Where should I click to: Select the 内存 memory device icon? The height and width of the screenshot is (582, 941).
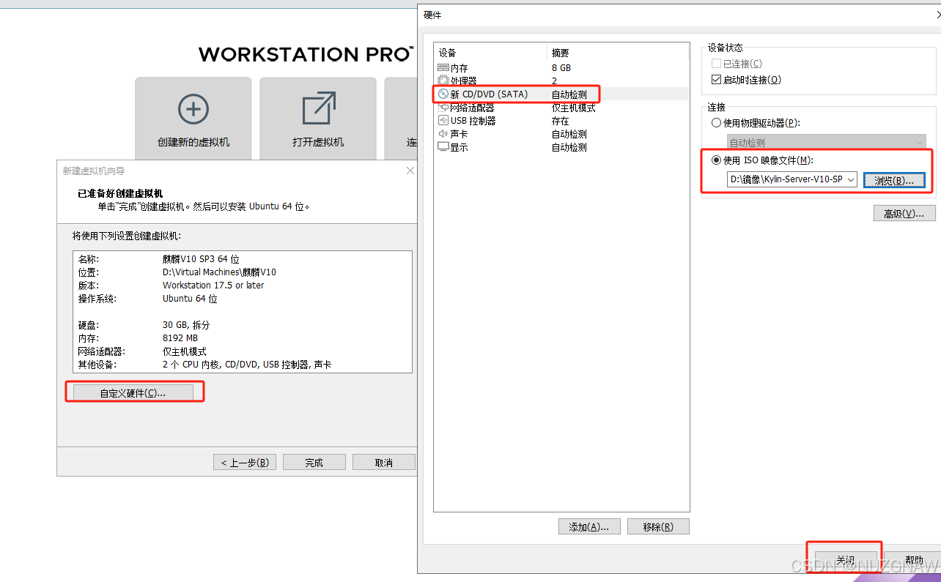click(x=443, y=68)
